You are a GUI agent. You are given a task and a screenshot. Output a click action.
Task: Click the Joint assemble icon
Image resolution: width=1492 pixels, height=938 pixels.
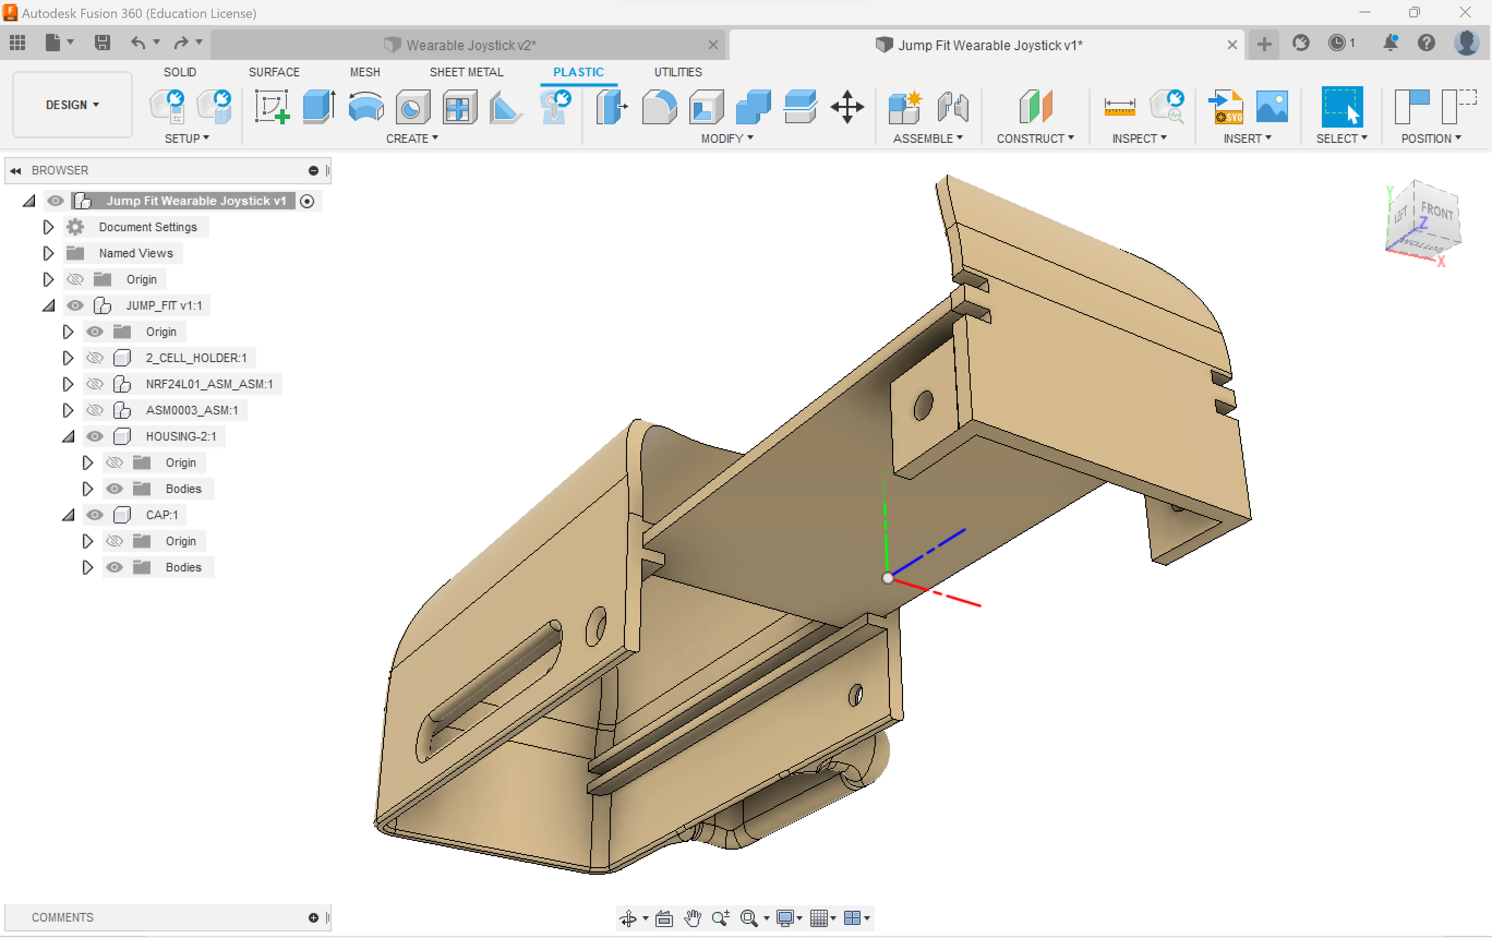tap(953, 106)
